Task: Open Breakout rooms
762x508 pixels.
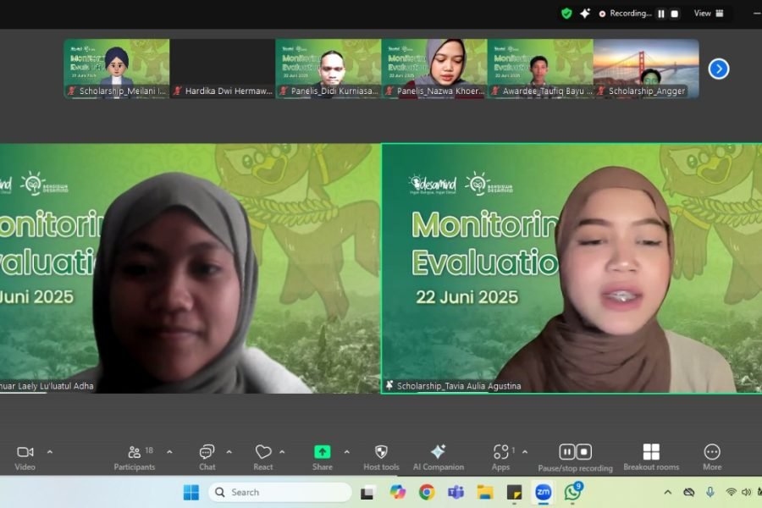Action: tap(650, 452)
